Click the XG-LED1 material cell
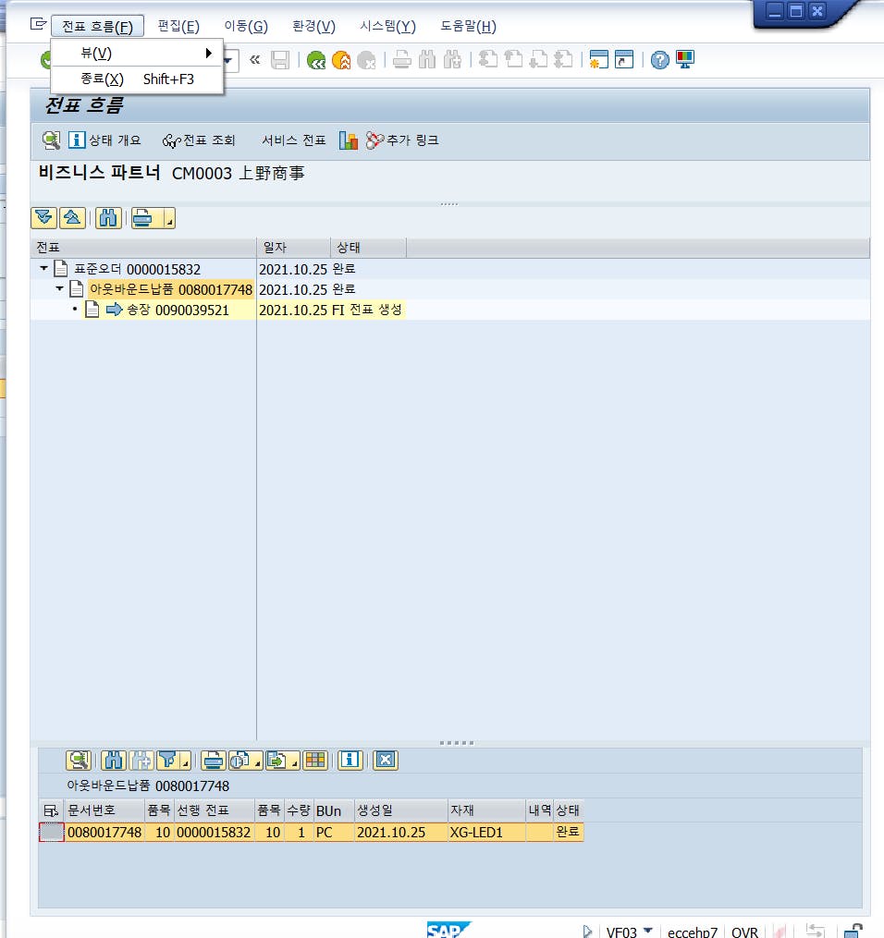Viewport: 884px width, 938px height. [486, 832]
